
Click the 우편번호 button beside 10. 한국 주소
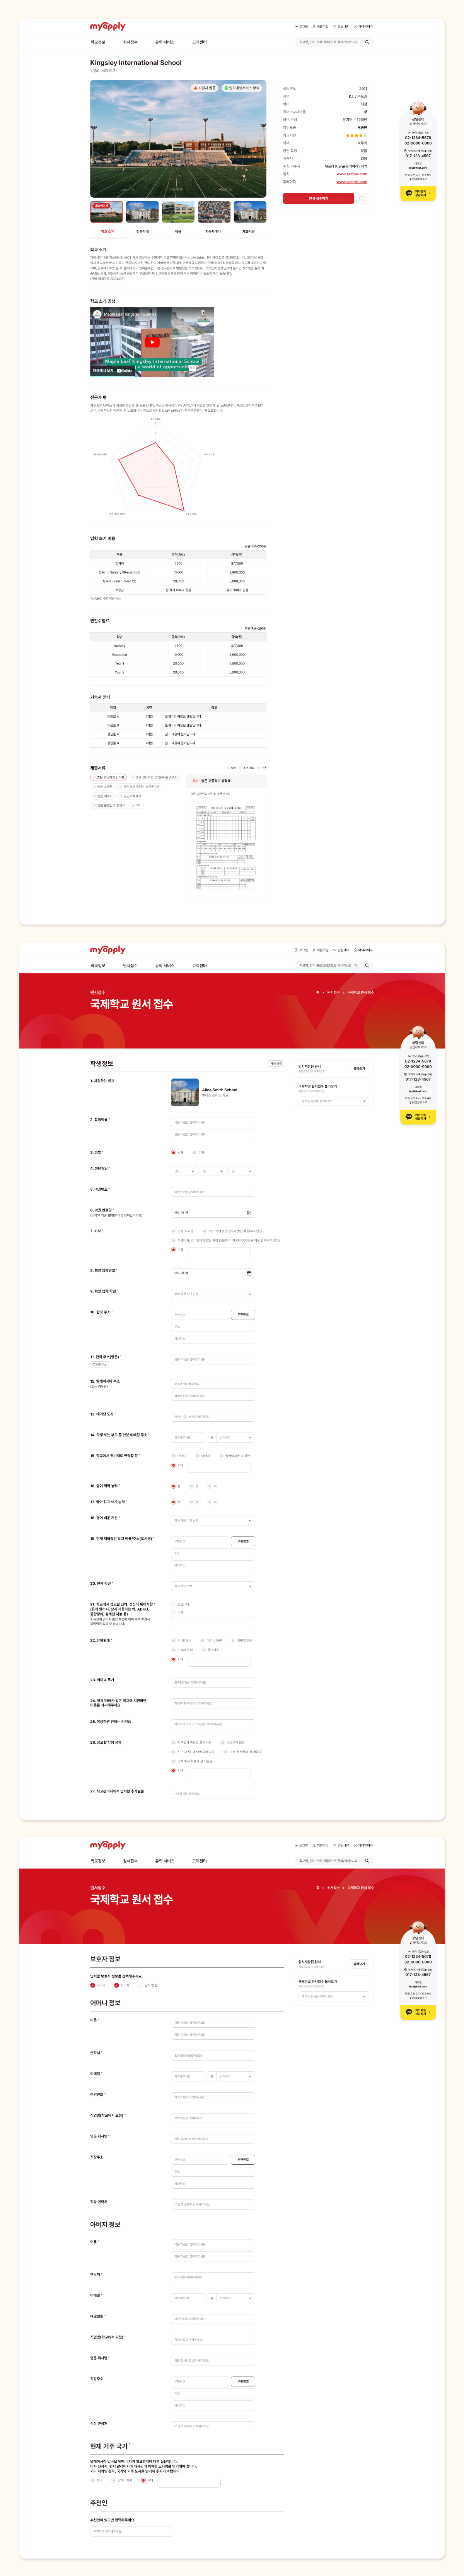pos(243,1314)
